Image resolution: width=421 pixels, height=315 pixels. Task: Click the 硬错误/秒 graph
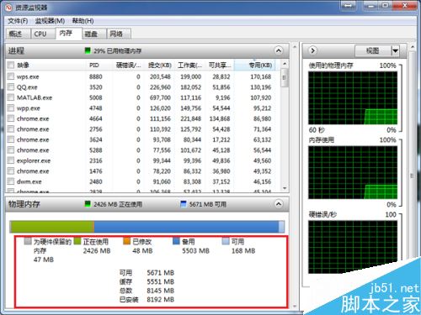point(353,247)
